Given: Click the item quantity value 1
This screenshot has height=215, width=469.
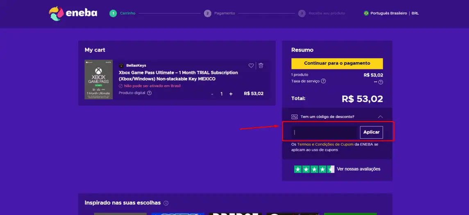Looking at the screenshot, I should 222,94.
